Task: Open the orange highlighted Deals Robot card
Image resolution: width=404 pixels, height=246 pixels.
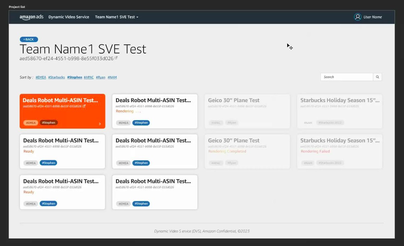Action: (x=62, y=111)
